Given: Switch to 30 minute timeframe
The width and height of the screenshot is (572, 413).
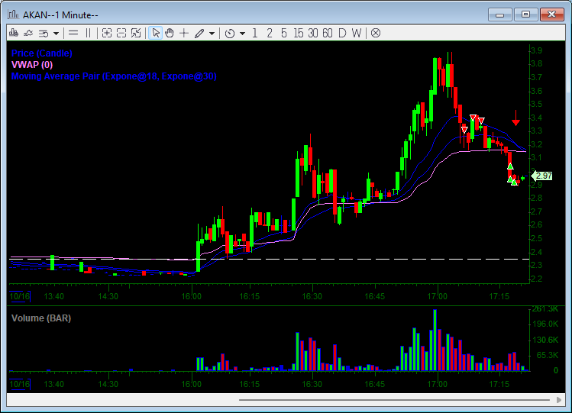Looking at the screenshot, I should tap(313, 33).
